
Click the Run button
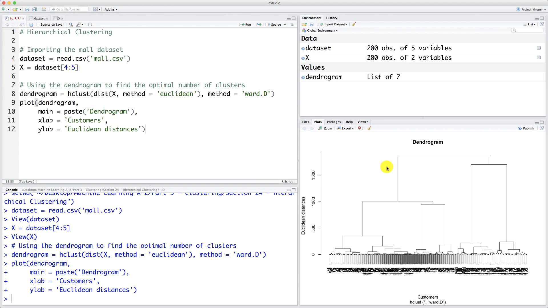(x=245, y=25)
